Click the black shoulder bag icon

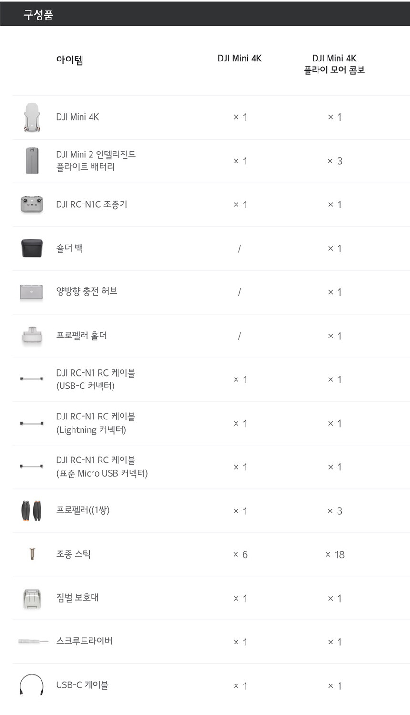coord(32,248)
